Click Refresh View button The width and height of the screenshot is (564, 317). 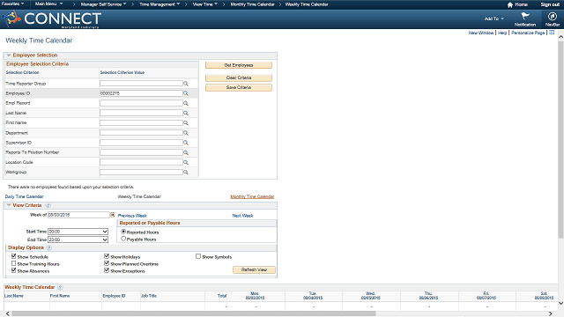254,269
